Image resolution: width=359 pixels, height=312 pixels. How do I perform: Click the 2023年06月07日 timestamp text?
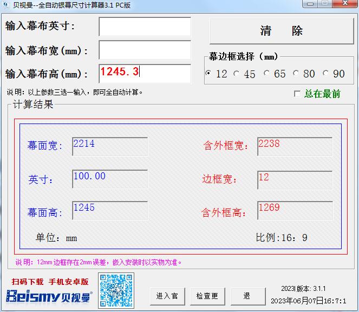point(309,301)
